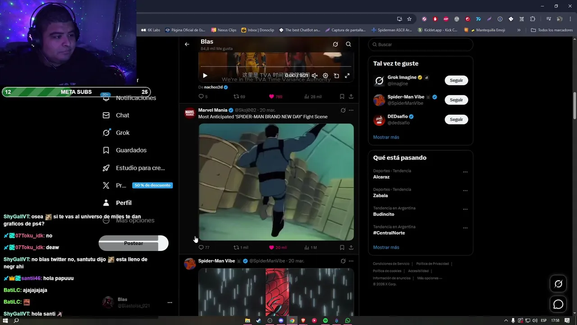Open the Spider-Man fight scene video thumbnail
Image resolution: width=577 pixels, height=325 pixels.
point(276,182)
